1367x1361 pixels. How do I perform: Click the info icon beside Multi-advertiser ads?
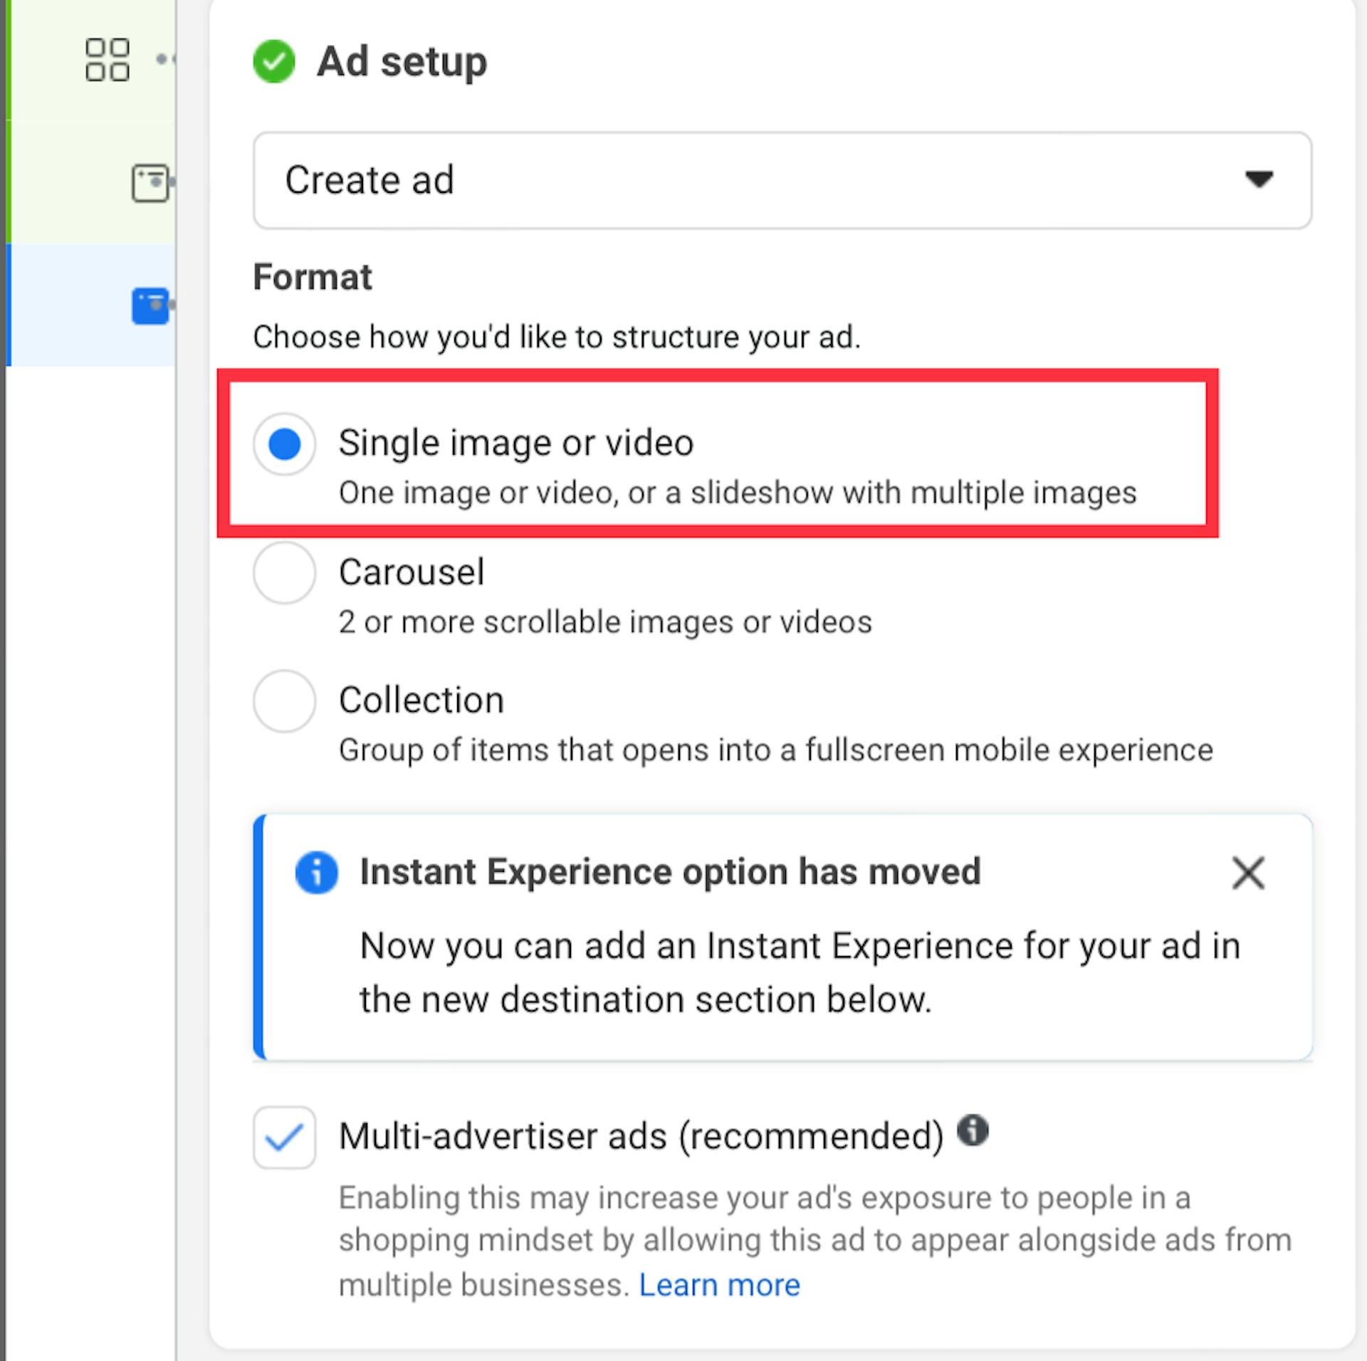(973, 1130)
